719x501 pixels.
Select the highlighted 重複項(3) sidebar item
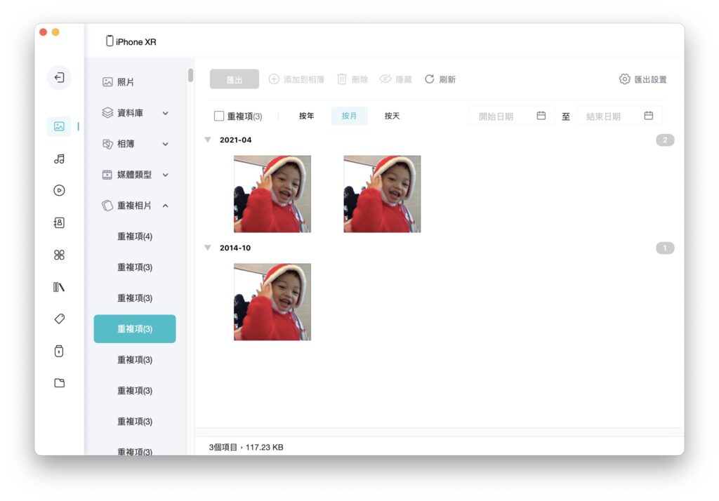pyautogui.click(x=135, y=328)
